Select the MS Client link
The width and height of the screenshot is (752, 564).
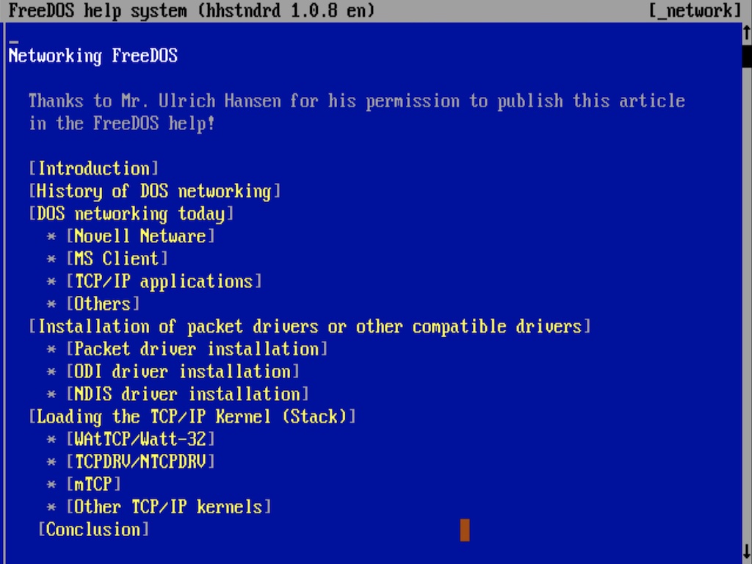(117, 258)
